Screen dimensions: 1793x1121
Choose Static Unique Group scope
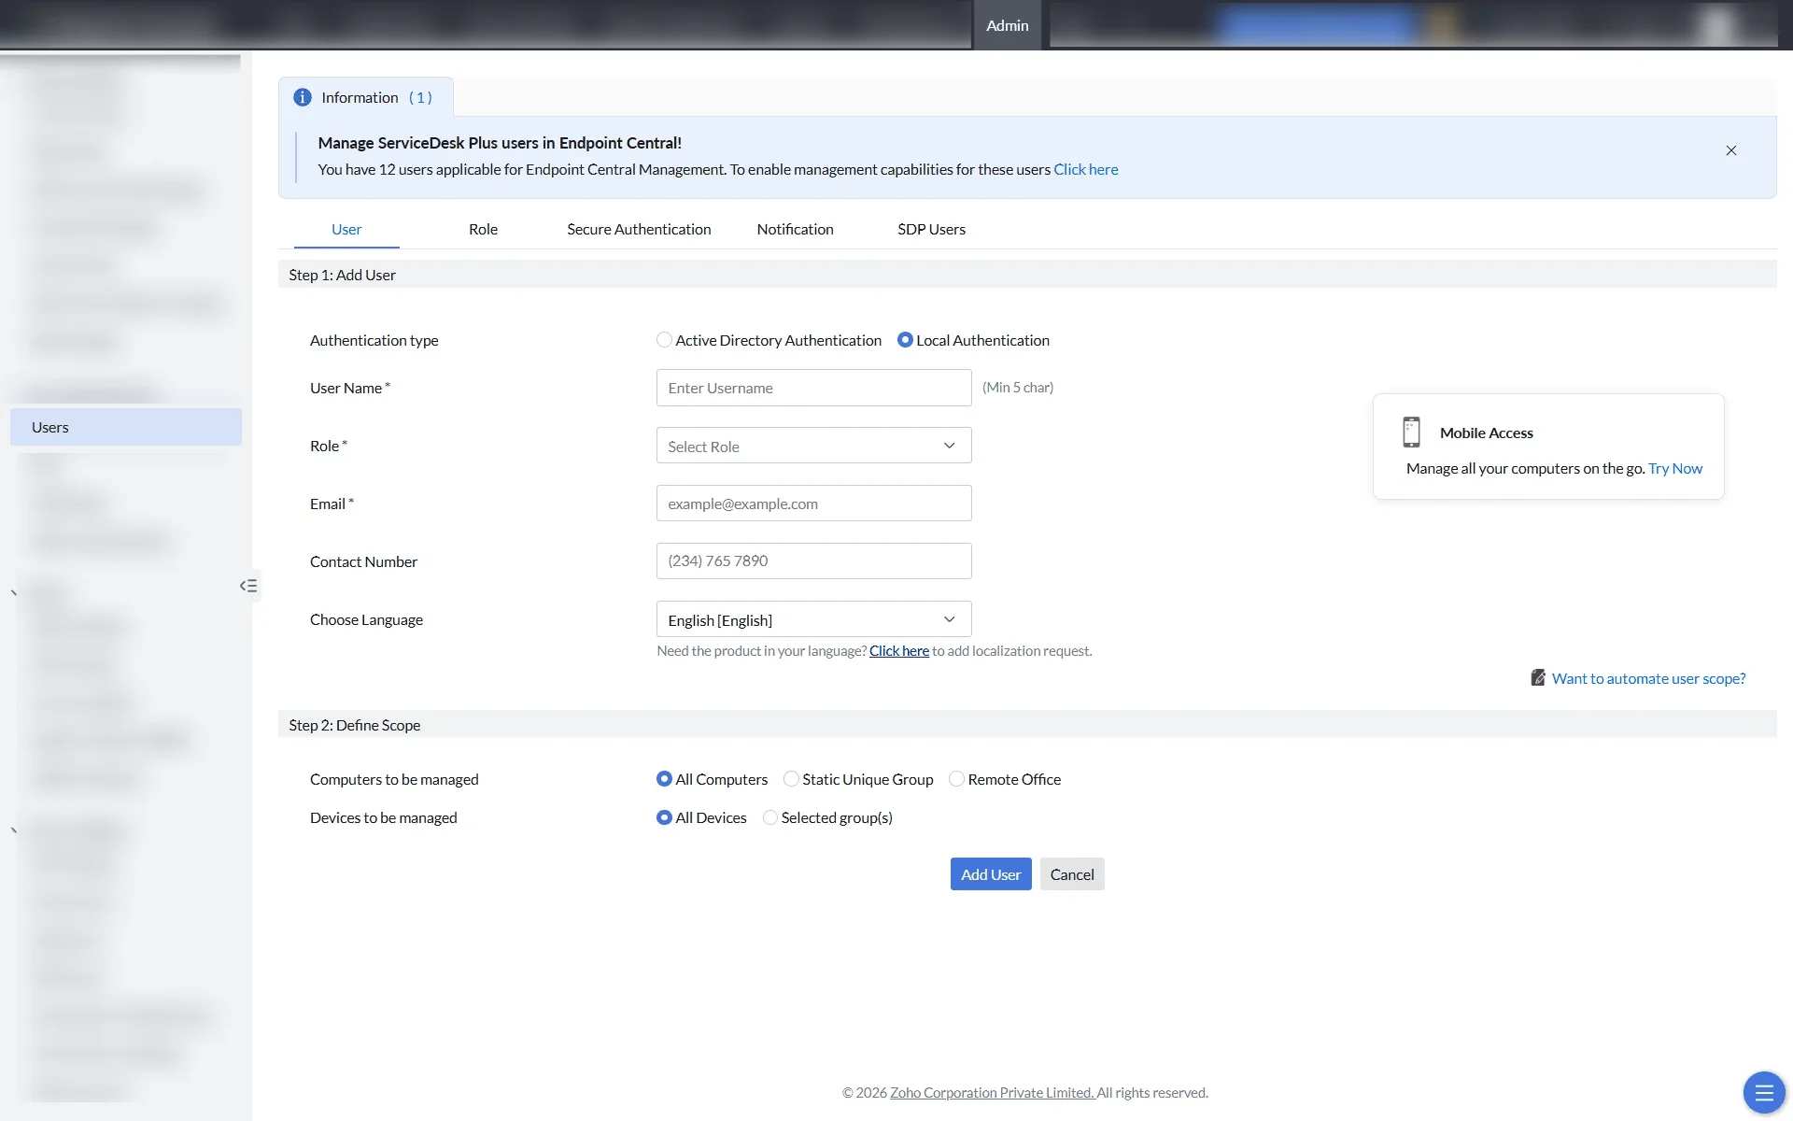(x=791, y=779)
